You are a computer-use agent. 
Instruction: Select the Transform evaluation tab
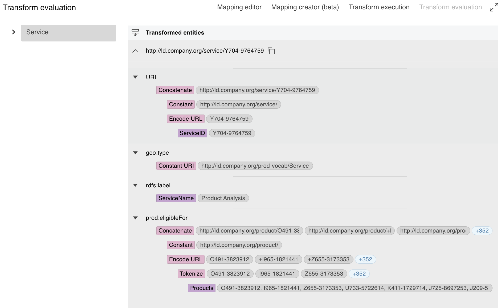[450, 7]
